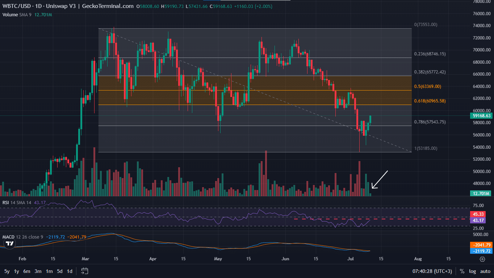
Task: Select the 6m time range
Action: pos(27,271)
